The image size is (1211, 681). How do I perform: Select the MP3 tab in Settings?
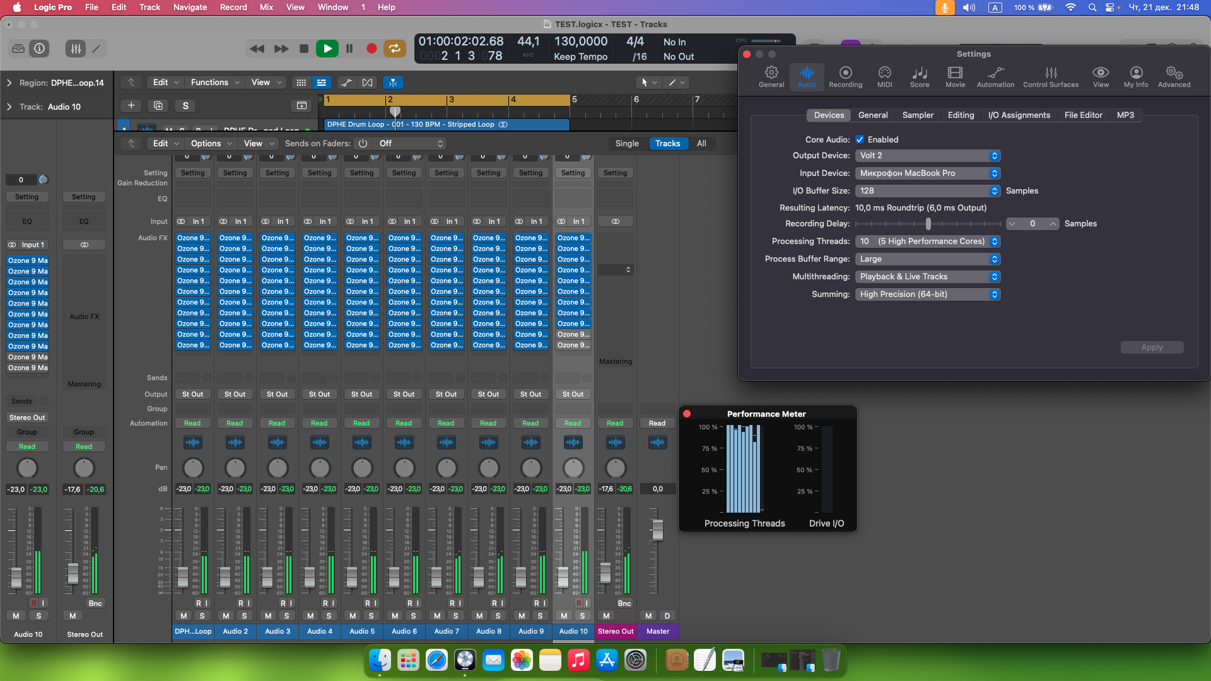pos(1125,115)
